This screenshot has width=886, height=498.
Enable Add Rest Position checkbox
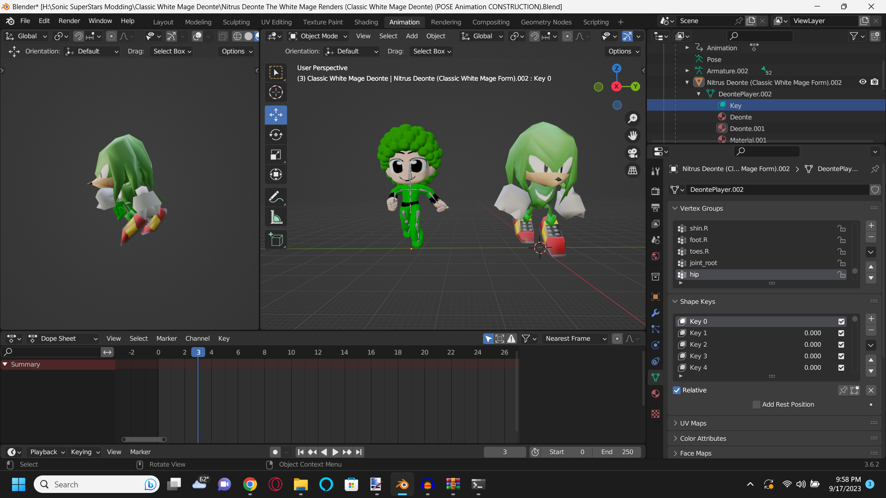point(756,404)
